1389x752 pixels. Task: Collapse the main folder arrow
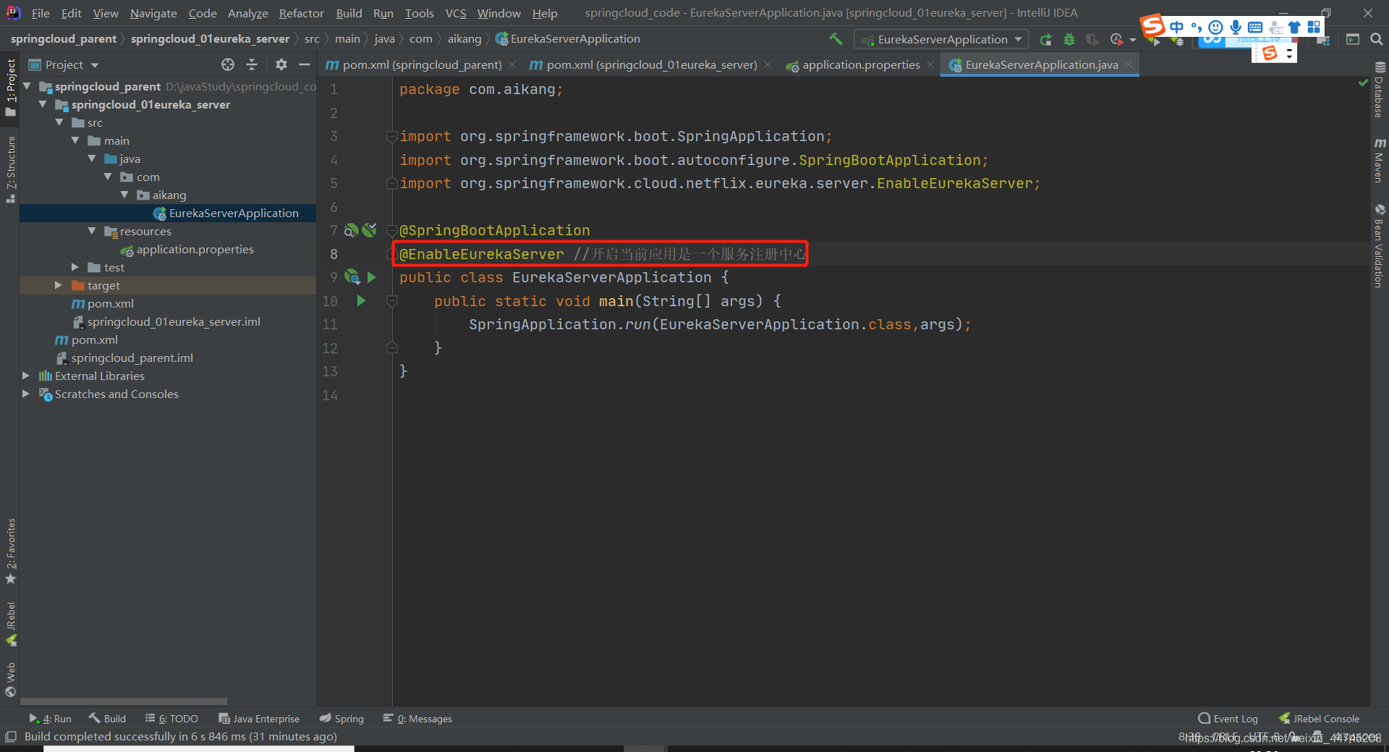click(x=75, y=140)
